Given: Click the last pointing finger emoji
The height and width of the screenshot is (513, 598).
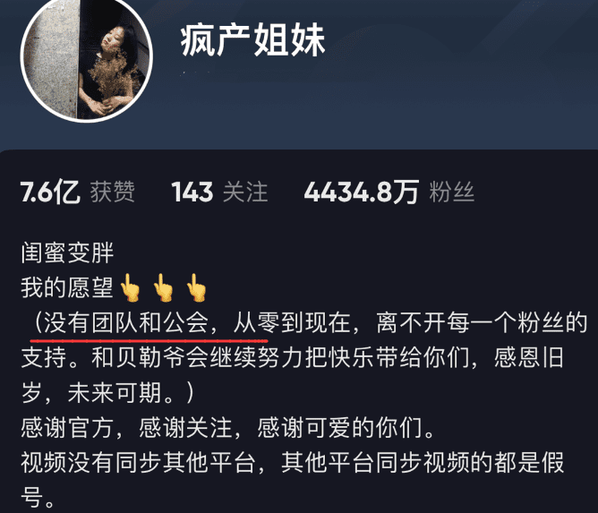Looking at the screenshot, I should (x=196, y=287).
